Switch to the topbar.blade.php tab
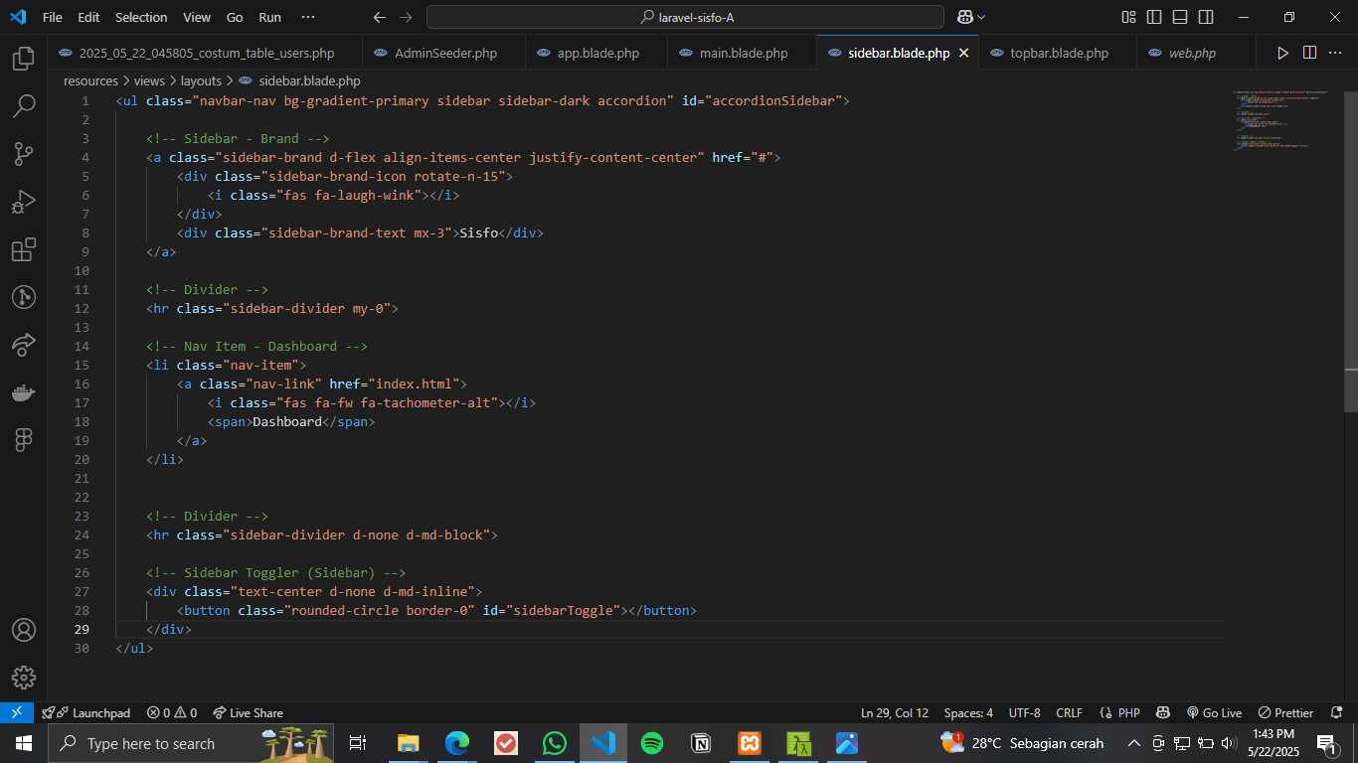The height and width of the screenshot is (763, 1358). 1058,53
